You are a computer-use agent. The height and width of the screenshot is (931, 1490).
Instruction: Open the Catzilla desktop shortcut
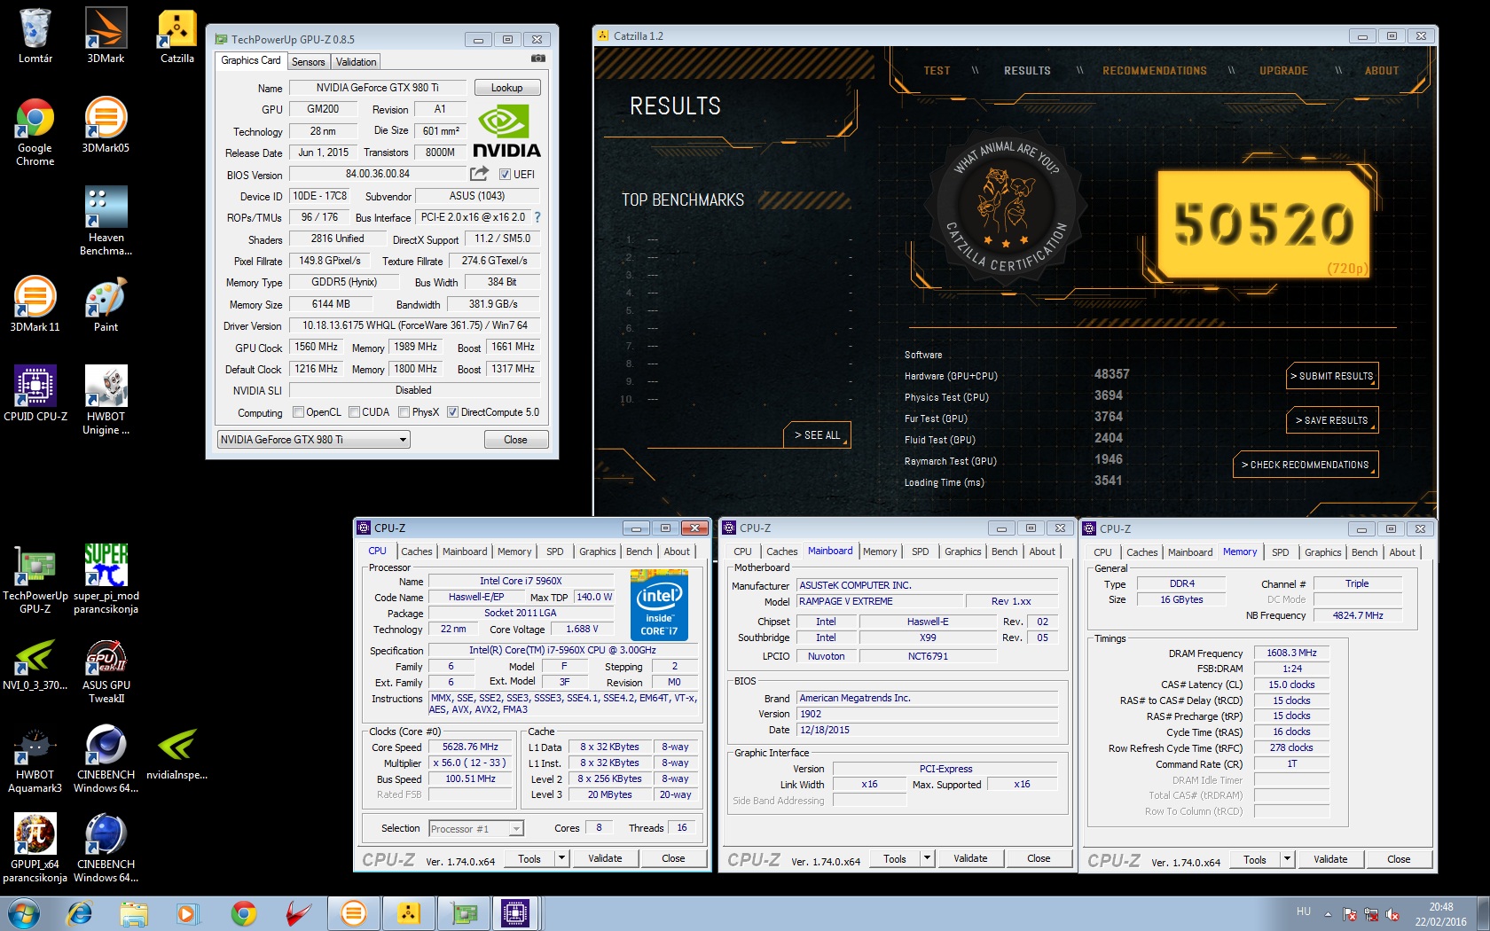point(177,35)
